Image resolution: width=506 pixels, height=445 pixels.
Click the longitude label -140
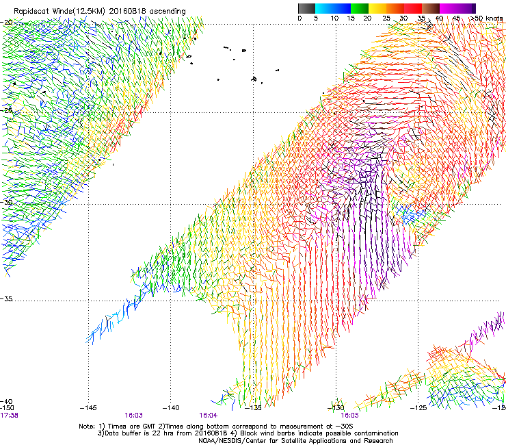tap(171, 408)
